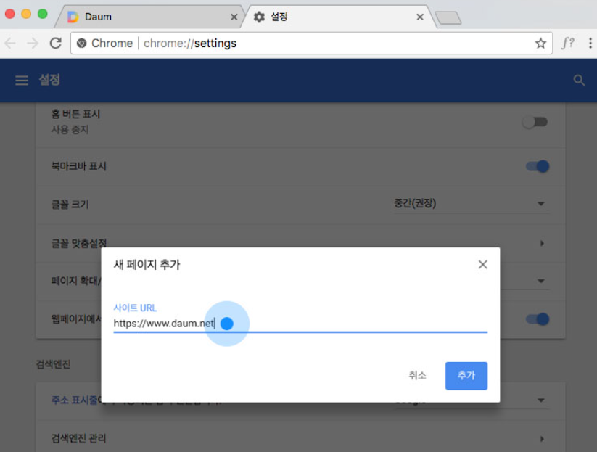Confirm with the 추가 button
The image size is (597, 452).
pyautogui.click(x=466, y=376)
